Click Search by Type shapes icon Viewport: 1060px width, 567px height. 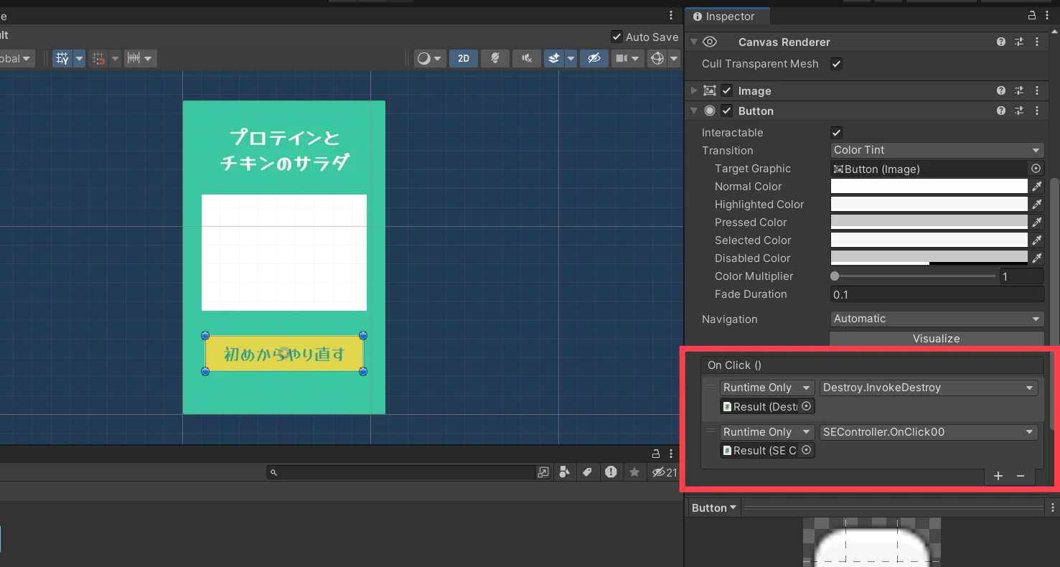coord(565,472)
